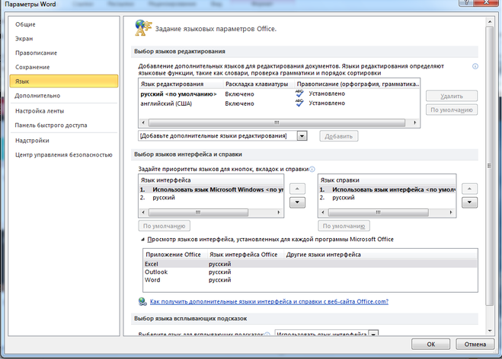Move interface language down with arrow button
The image size is (502, 359).
pos(298,202)
